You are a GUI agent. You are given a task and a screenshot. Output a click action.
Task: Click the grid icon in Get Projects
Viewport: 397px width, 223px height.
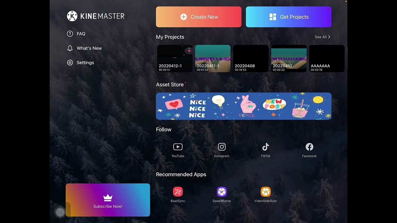pos(273,17)
